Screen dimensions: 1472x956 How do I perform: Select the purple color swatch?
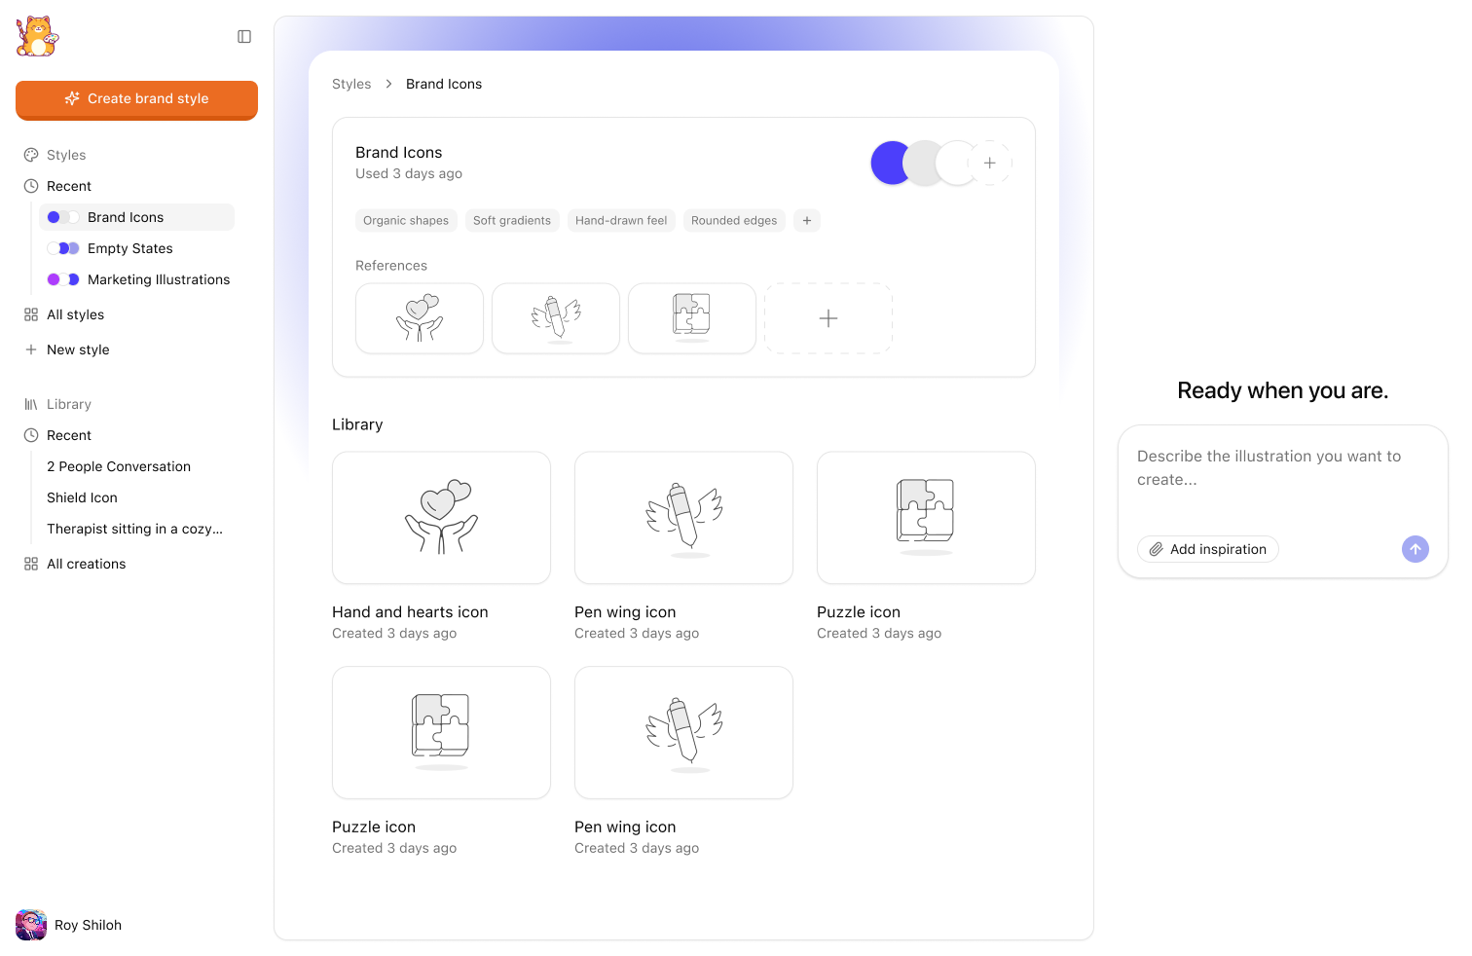(890, 164)
